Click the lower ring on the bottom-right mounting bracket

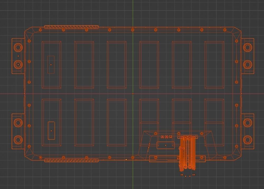[248, 140]
